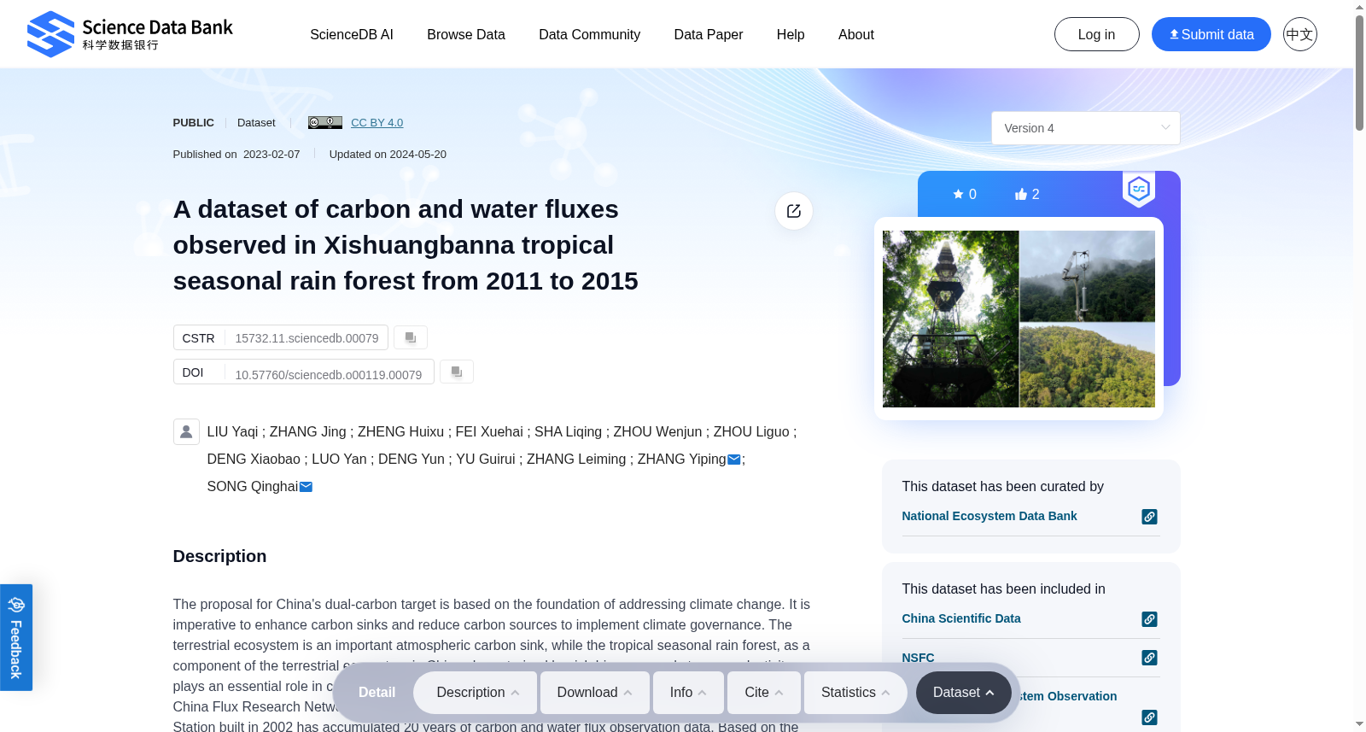1366x732 pixels.
Task: Click the authors person icon
Action: (x=186, y=431)
